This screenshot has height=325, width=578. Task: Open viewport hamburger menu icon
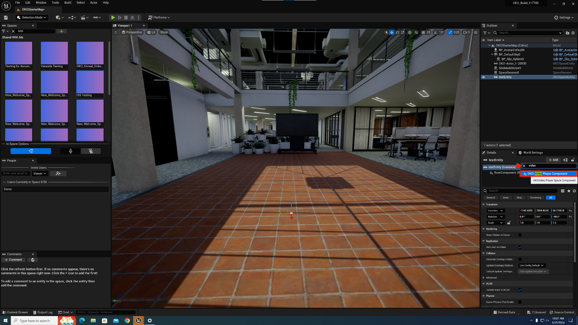(116, 32)
